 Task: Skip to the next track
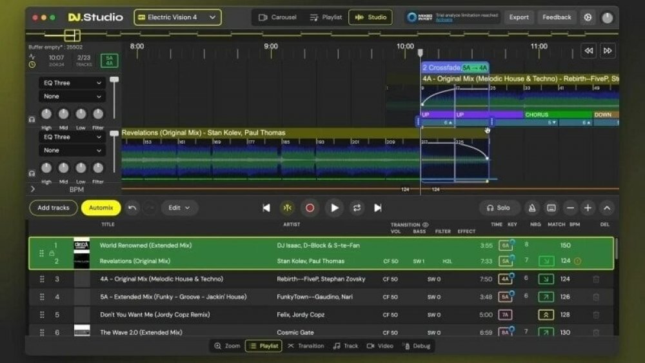click(x=378, y=208)
